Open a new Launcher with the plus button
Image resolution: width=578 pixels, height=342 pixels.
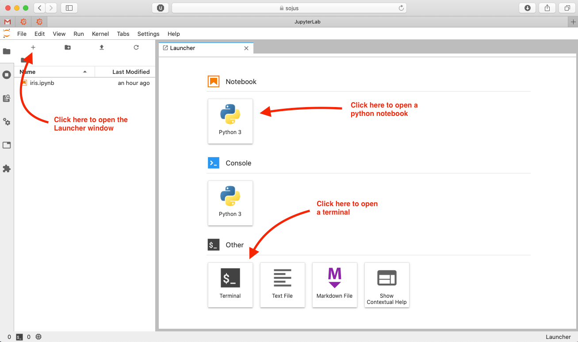[33, 47]
